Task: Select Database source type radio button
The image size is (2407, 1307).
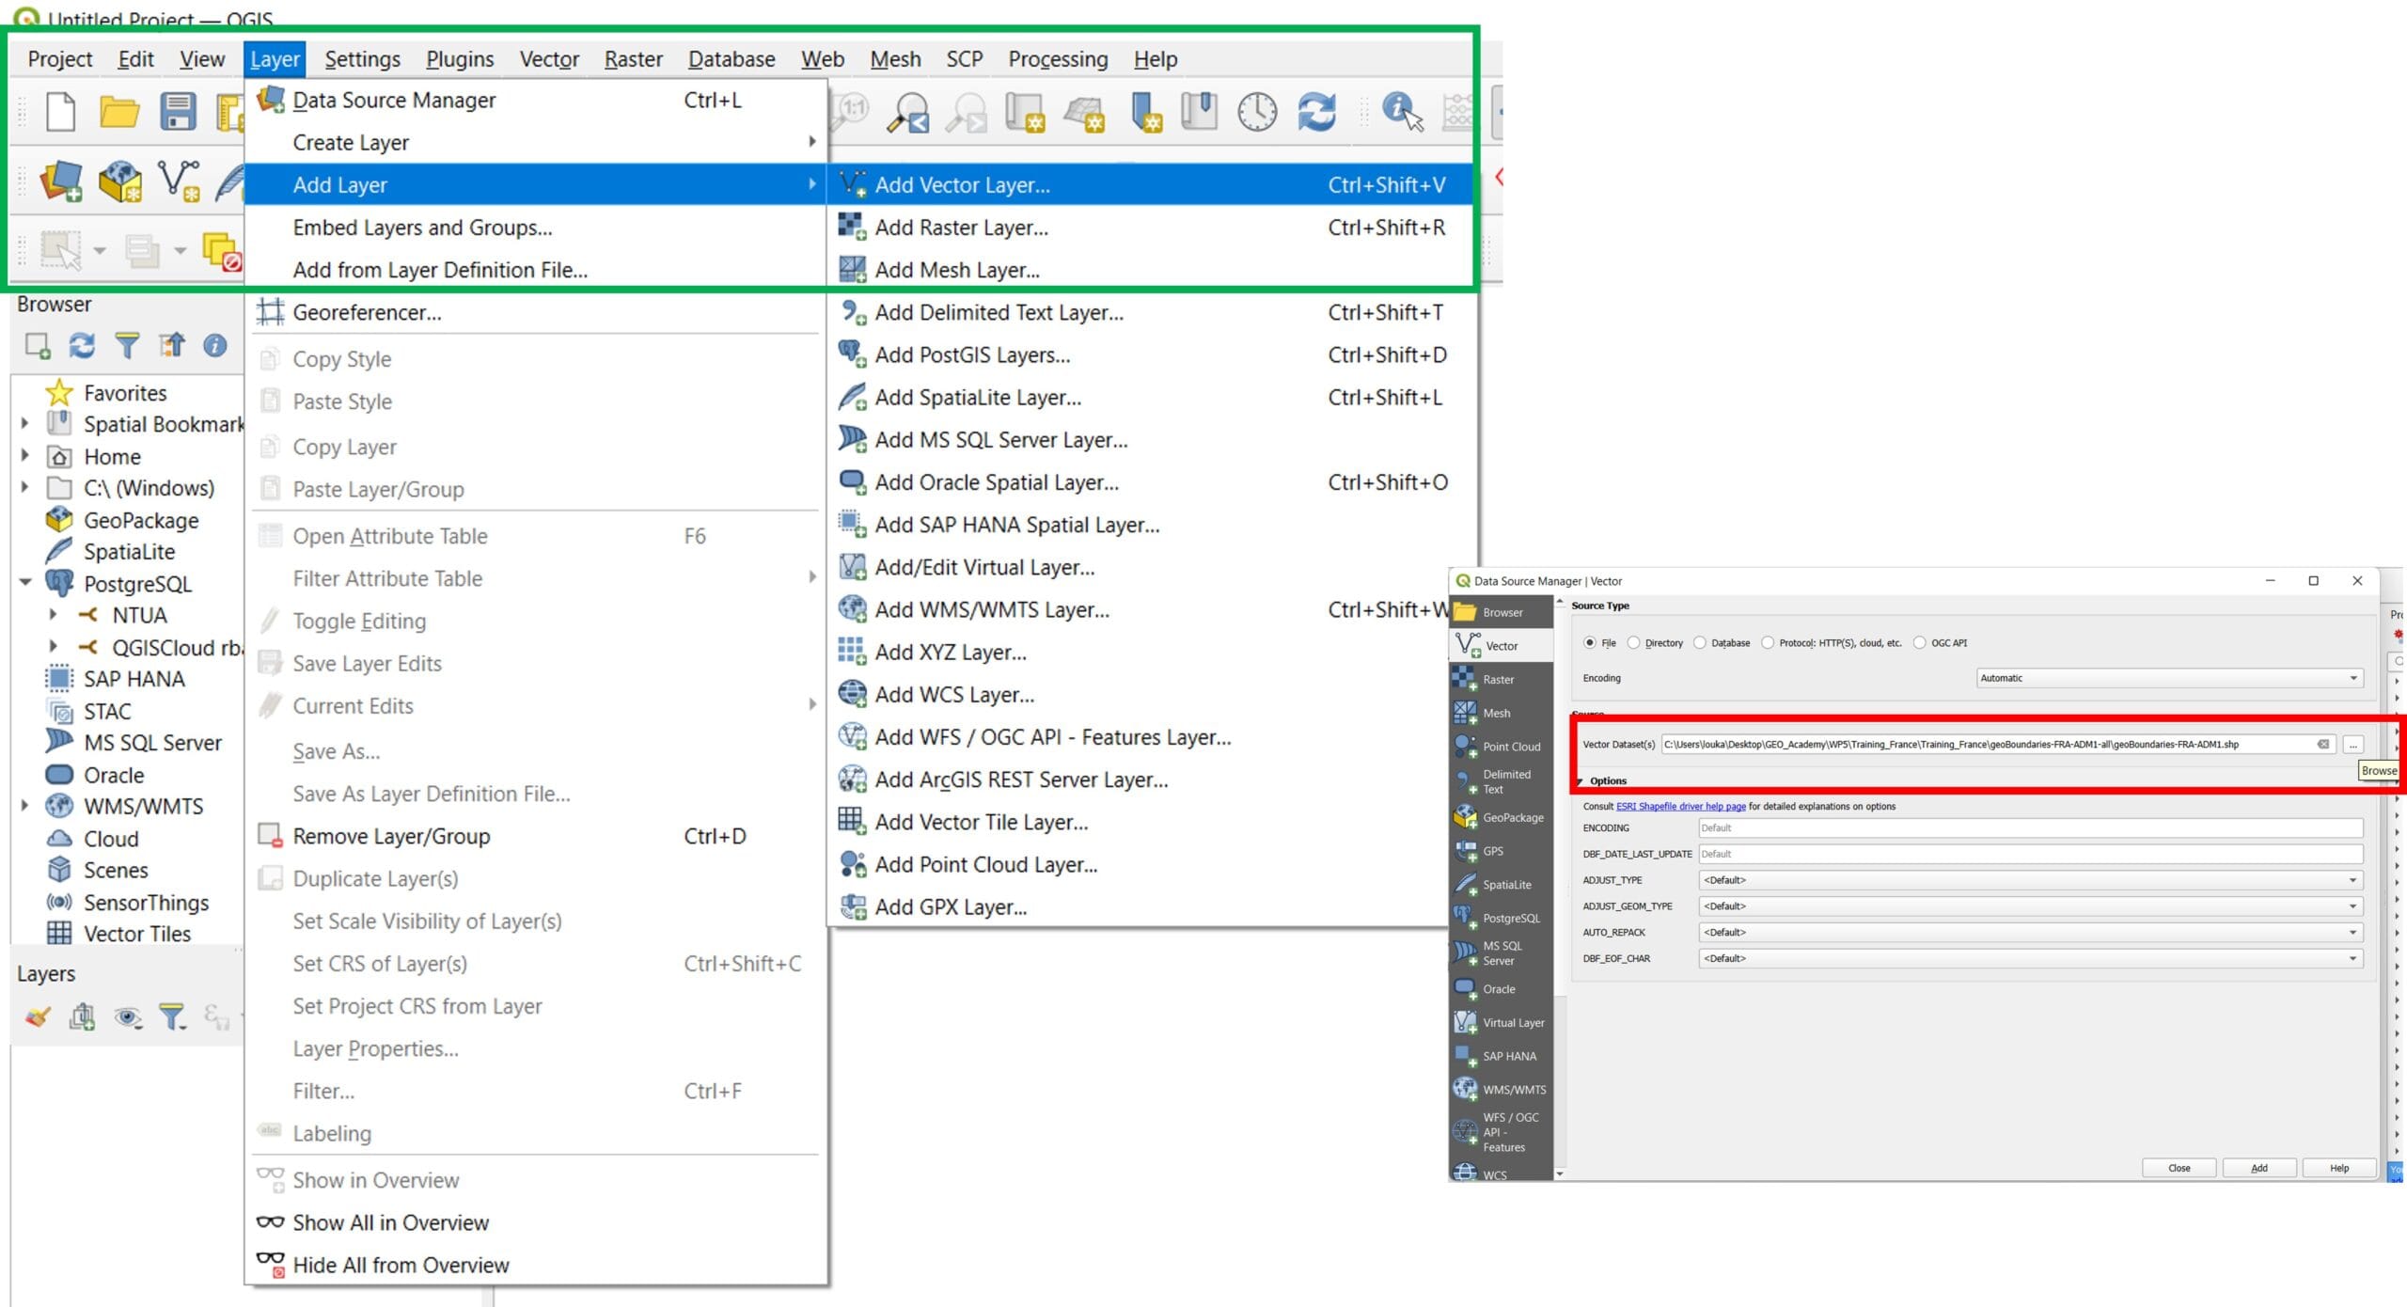Action: click(x=1700, y=643)
